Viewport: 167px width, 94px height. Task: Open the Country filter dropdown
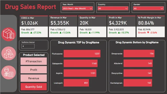pos(113,8)
